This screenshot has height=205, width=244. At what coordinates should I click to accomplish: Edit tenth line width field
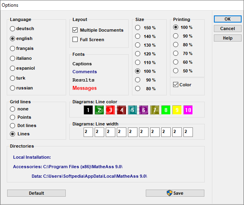188,132
